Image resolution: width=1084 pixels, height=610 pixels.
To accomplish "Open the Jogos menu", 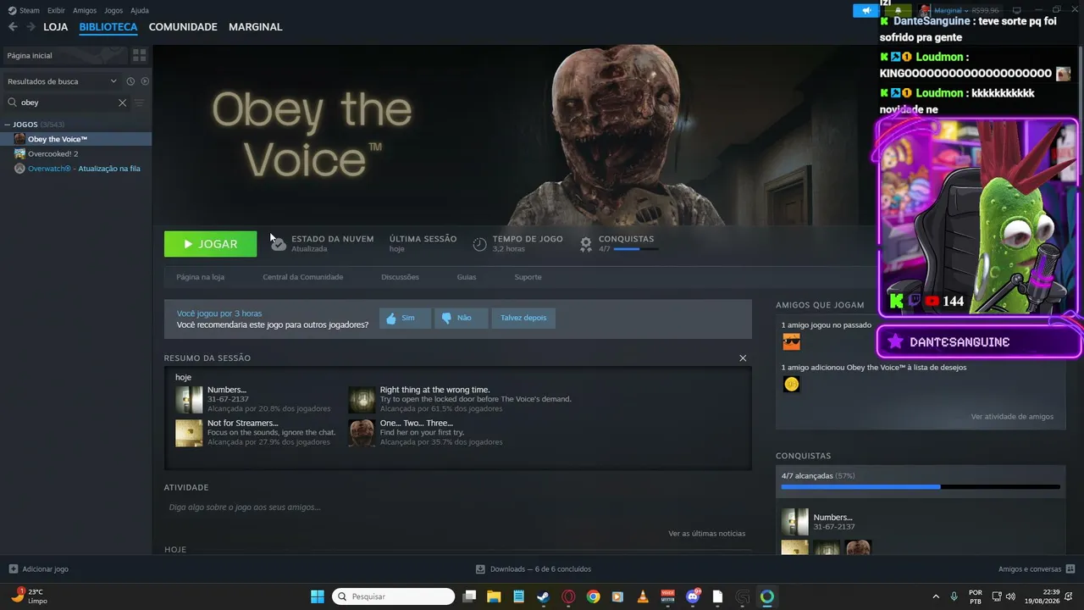I will [113, 10].
